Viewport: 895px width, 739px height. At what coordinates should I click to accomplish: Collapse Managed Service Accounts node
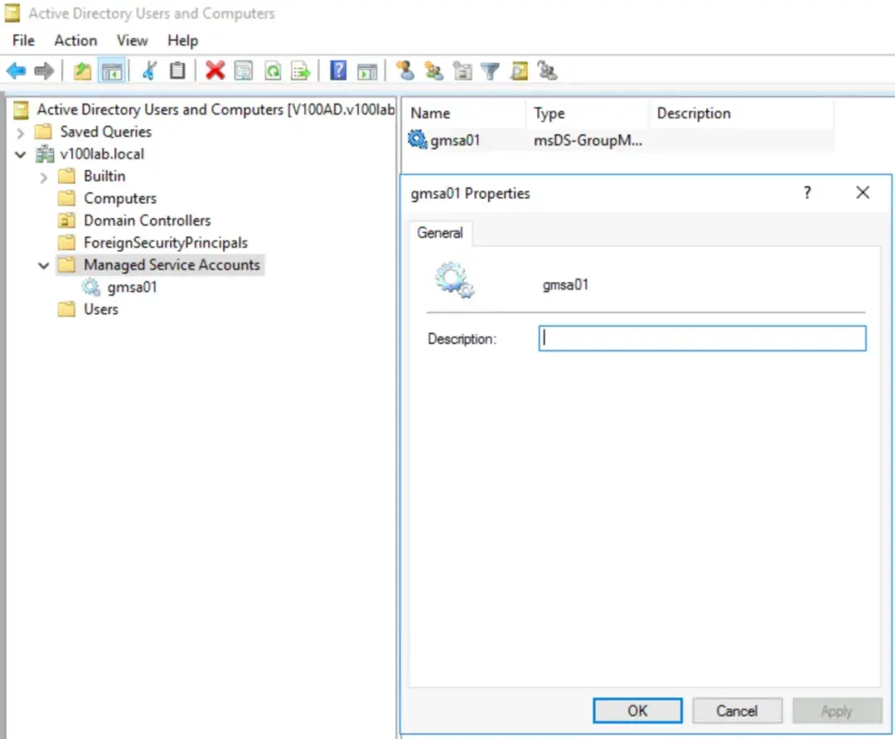point(44,265)
